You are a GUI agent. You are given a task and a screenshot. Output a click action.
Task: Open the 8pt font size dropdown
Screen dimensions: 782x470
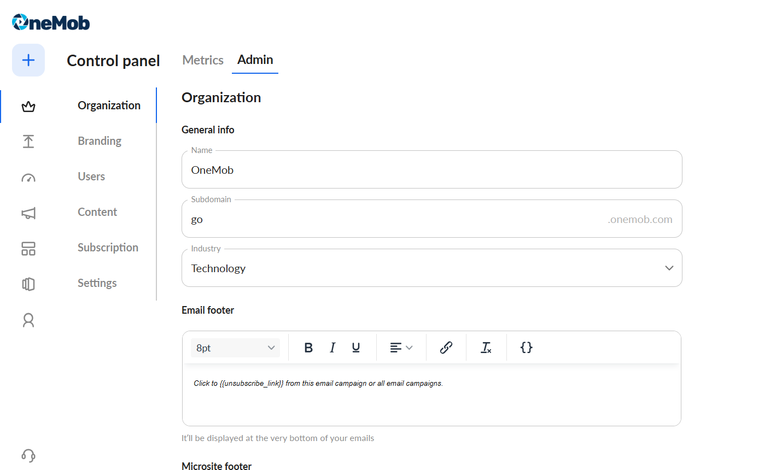click(235, 348)
